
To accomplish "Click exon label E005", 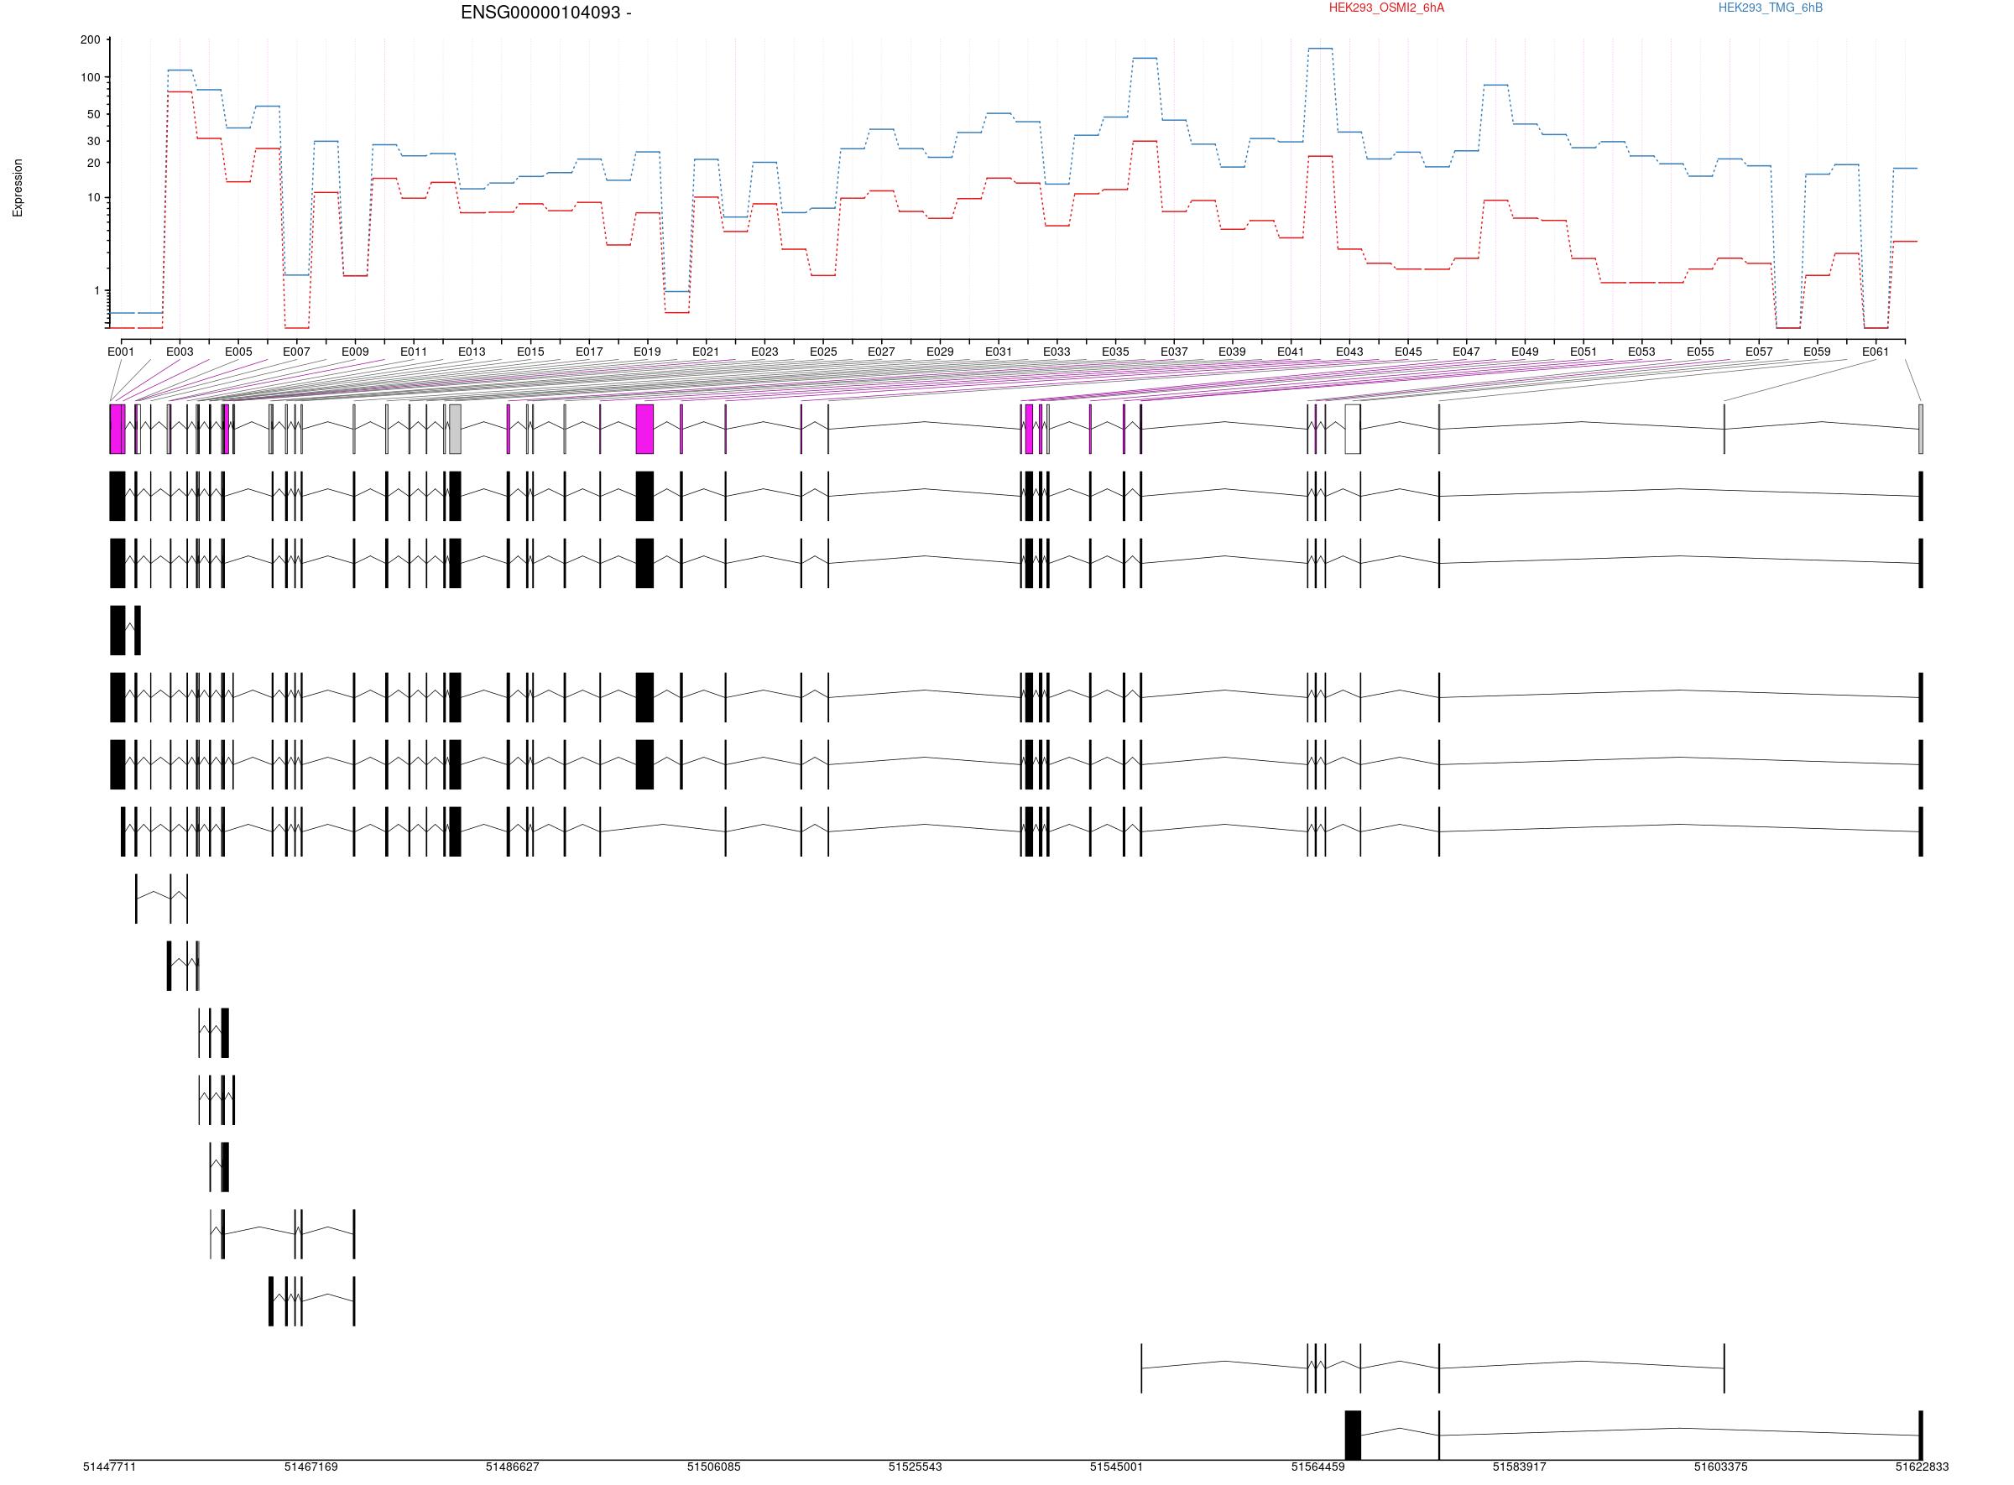I will pyautogui.click(x=238, y=352).
